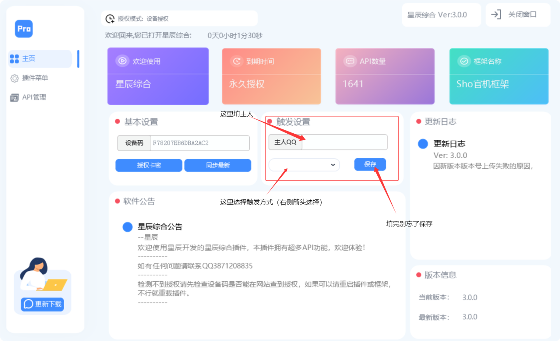Click the dropdown chevron arrow in 触发设置
The width and height of the screenshot is (560, 341).
(333, 165)
